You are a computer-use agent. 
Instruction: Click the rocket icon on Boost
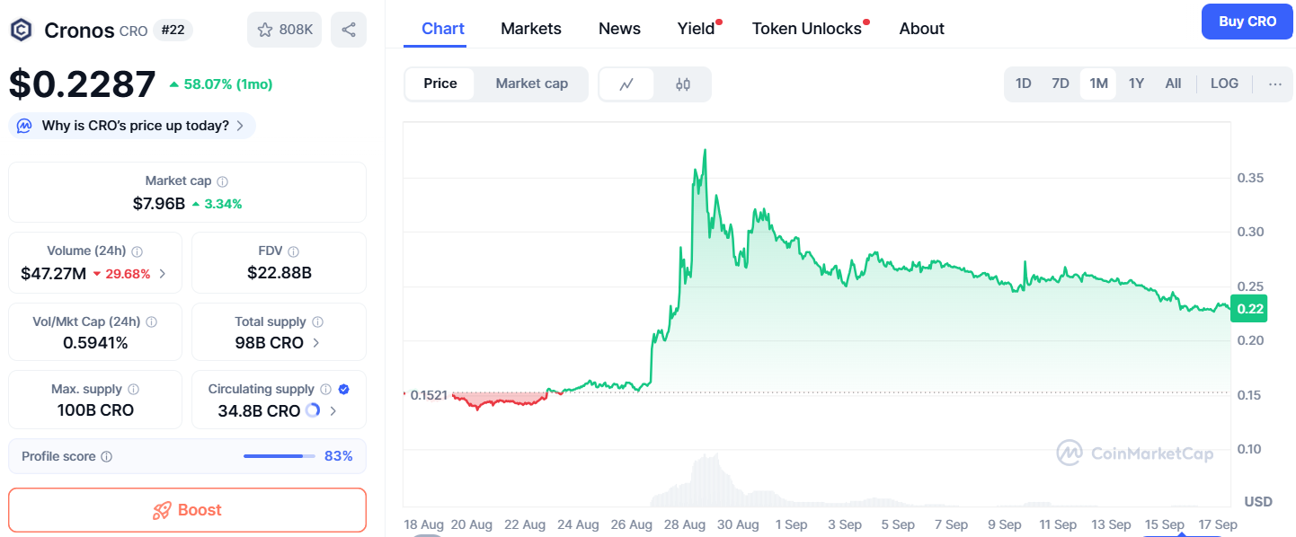[162, 510]
